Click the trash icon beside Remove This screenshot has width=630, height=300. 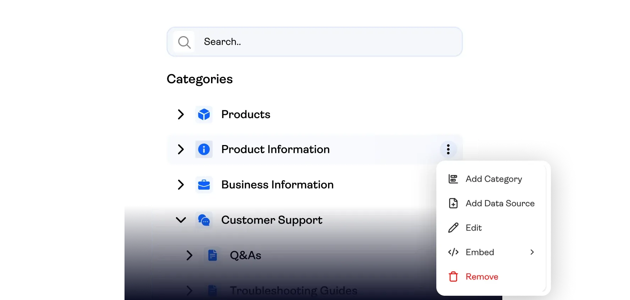[453, 277]
